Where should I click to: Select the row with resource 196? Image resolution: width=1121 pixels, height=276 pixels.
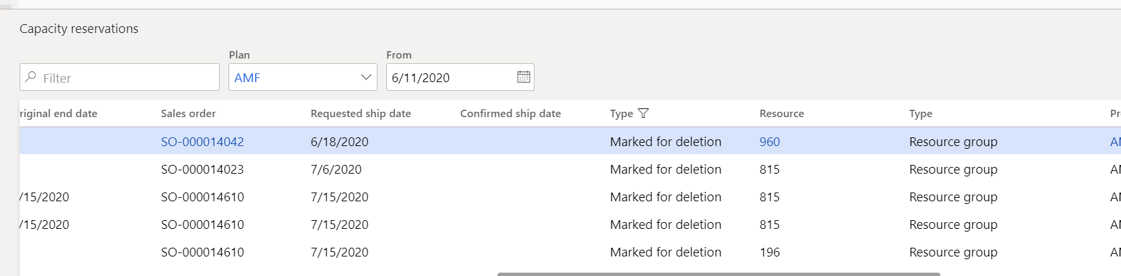click(769, 252)
